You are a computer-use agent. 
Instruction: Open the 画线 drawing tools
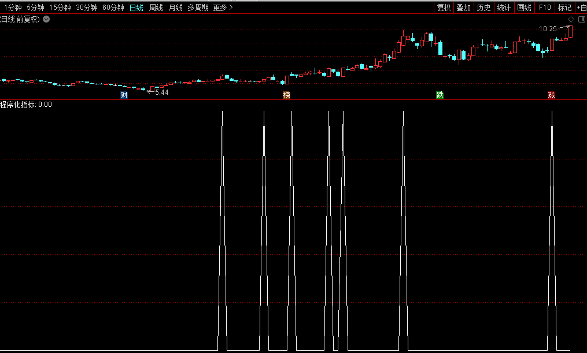pos(524,8)
